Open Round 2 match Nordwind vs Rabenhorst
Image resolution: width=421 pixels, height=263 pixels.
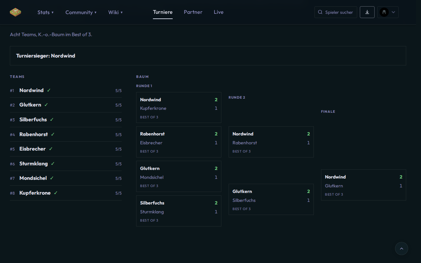pos(271,142)
